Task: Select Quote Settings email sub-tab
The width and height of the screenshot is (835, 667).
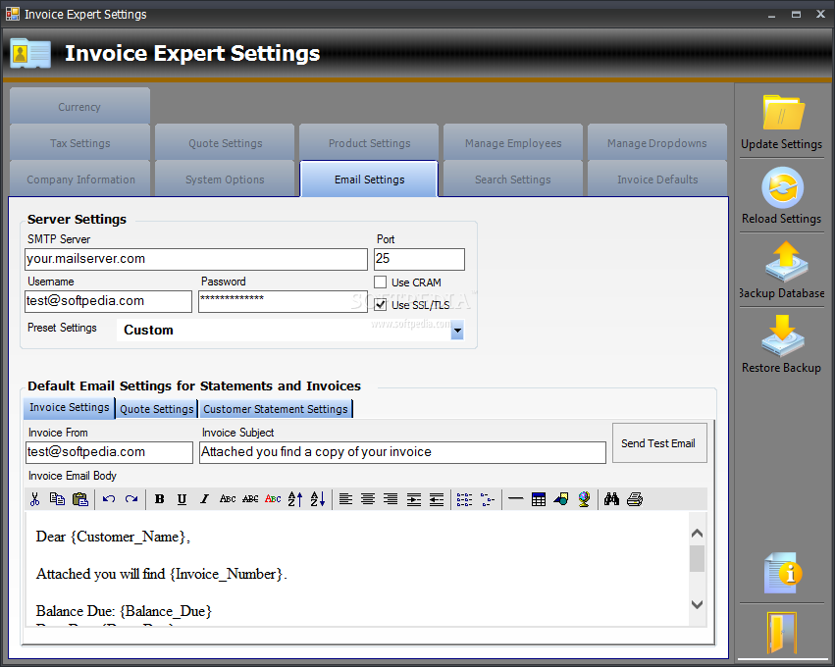Action: click(157, 409)
